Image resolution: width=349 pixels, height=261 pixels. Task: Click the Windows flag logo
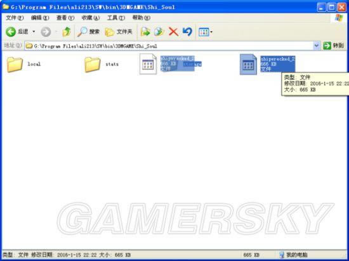click(x=338, y=18)
